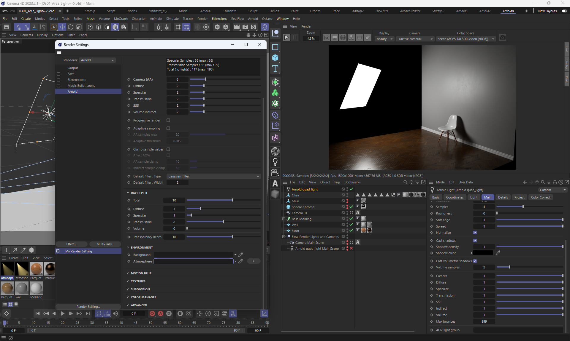Open Default filter Type gaussian_filter dropdown
The width and height of the screenshot is (570, 341).
(213, 176)
